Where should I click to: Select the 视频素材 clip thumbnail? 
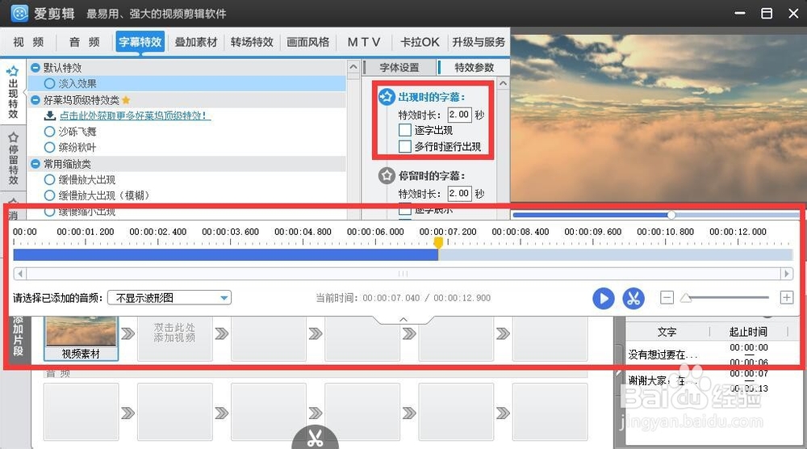pos(82,338)
